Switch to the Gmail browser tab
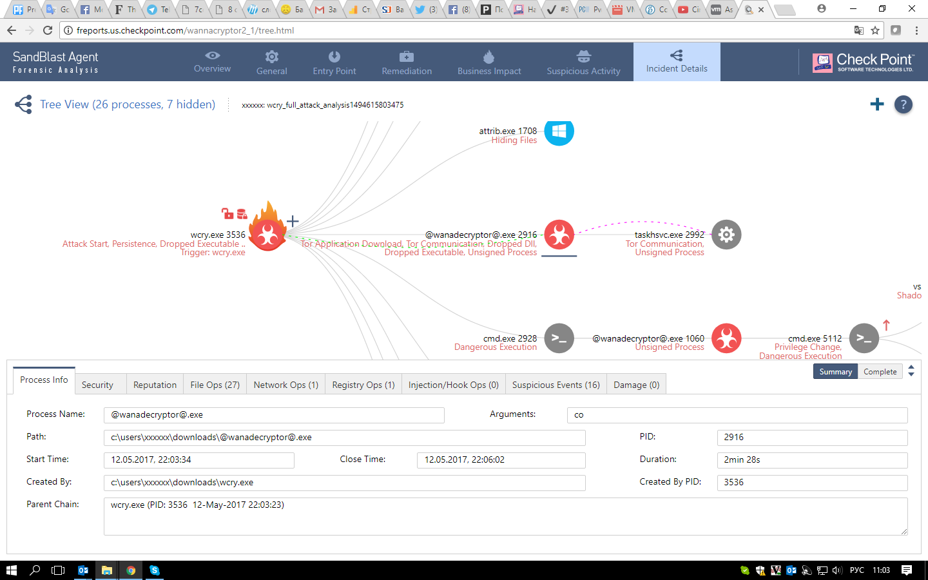928x580 pixels. point(325,10)
